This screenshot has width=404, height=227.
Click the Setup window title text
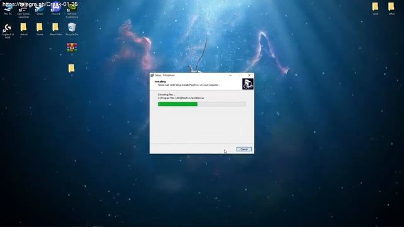point(165,75)
